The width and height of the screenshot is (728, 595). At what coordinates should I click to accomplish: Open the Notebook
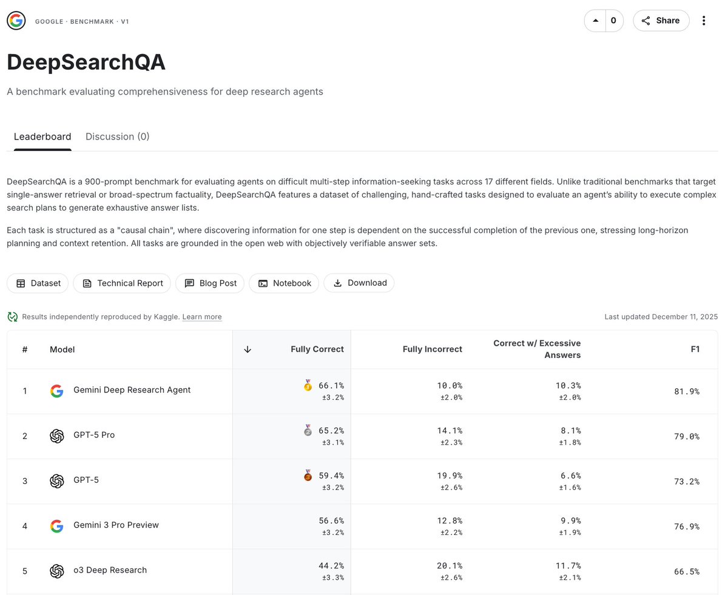pyautogui.click(x=284, y=283)
